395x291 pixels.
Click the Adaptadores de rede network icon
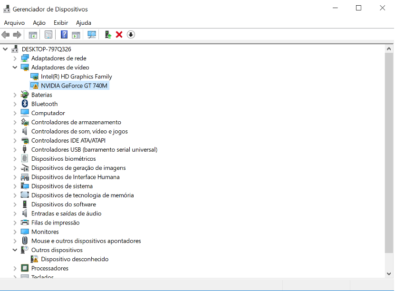[25, 58]
